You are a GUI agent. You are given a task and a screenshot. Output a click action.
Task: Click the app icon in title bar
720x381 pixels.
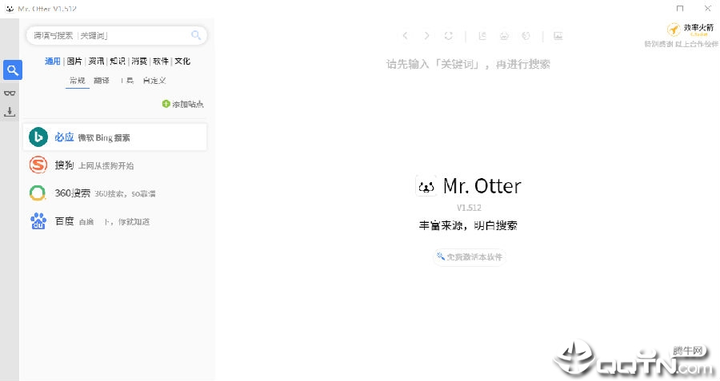click(x=10, y=8)
